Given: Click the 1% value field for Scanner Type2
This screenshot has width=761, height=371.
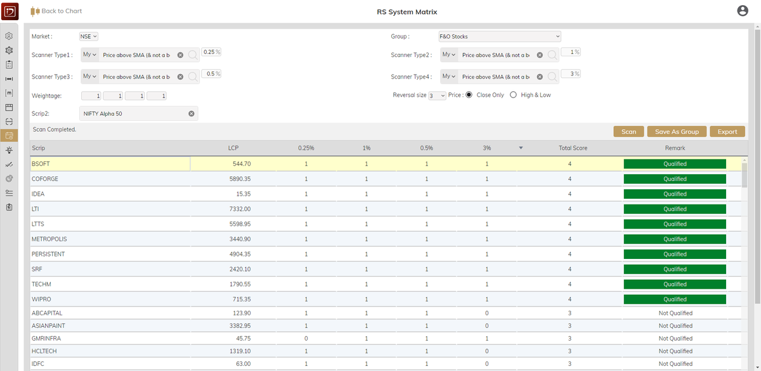Looking at the screenshot, I should pos(571,52).
